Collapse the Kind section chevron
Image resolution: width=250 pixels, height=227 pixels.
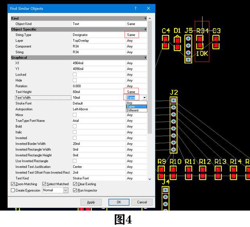pos(145,18)
